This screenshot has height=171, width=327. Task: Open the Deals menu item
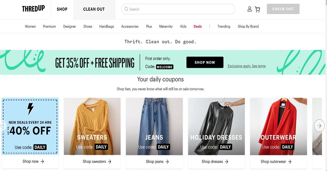tap(198, 26)
